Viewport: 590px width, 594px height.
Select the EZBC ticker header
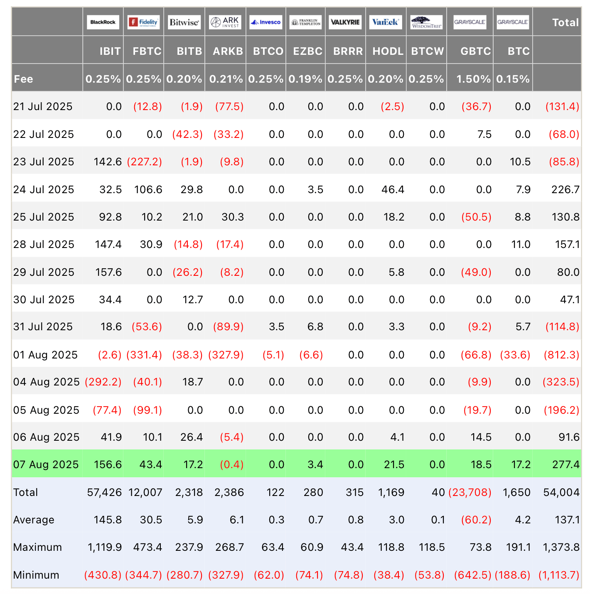(308, 51)
